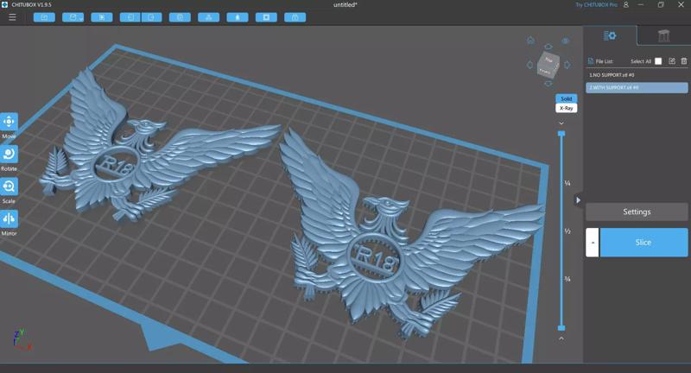Viewport: 691px width, 373px height.
Task: Click the layer slider's bottom handle
Action: [561, 327]
